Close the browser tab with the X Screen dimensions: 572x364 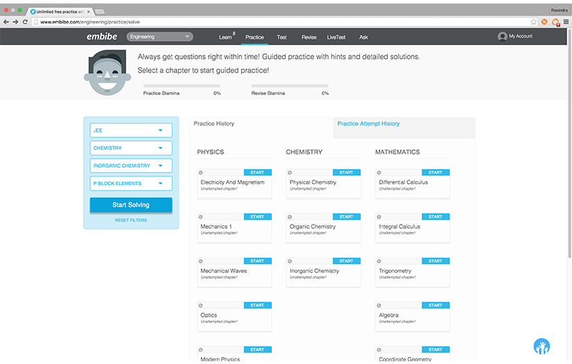(x=88, y=12)
